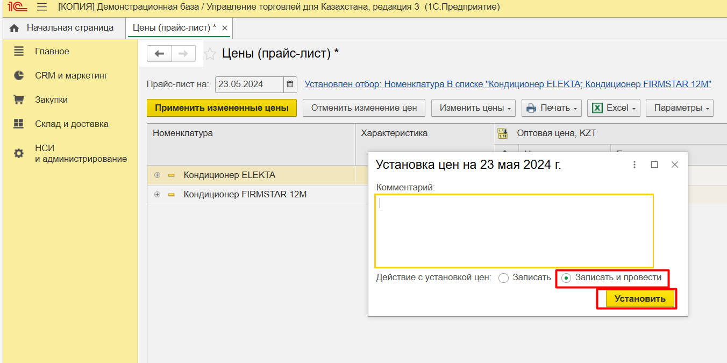Viewport: 727px width, 363px height.
Task: Expand Кондиционер ELEKTA tree row
Action: tap(158, 175)
